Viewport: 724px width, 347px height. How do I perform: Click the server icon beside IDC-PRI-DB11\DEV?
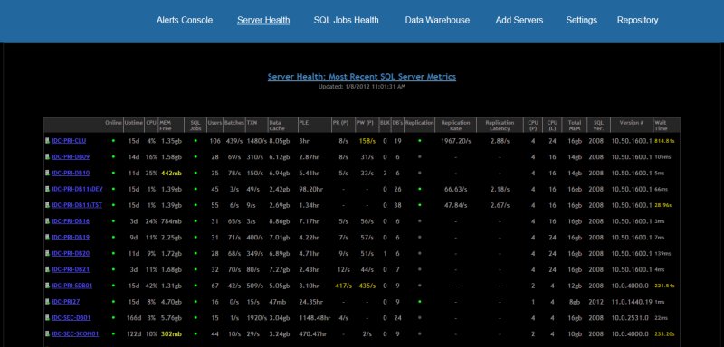click(x=47, y=189)
